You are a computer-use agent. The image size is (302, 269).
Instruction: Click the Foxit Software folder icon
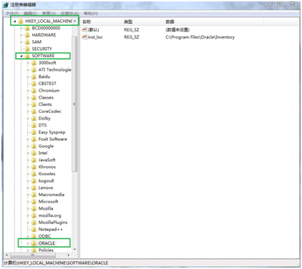34,139
